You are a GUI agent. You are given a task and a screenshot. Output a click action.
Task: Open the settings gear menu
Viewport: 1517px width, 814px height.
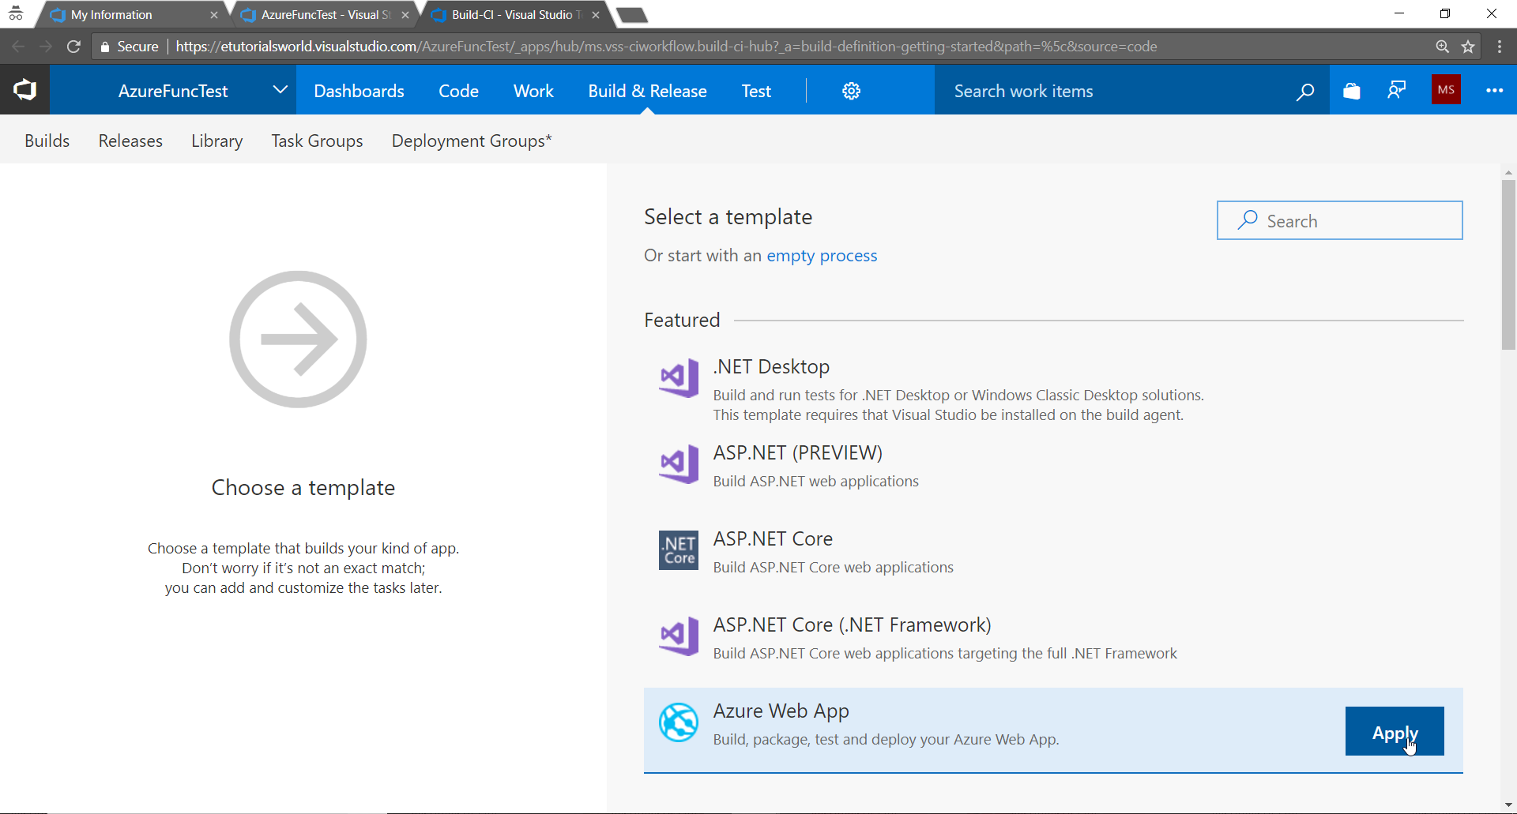(851, 91)
